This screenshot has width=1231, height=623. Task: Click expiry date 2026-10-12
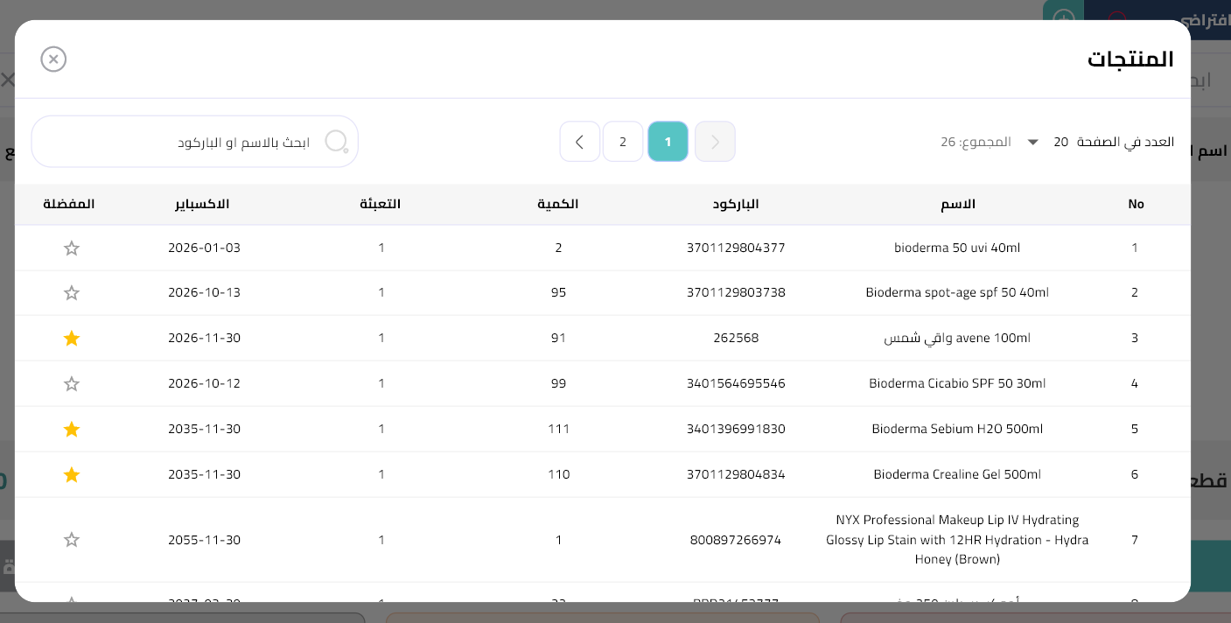pos(204,383)
